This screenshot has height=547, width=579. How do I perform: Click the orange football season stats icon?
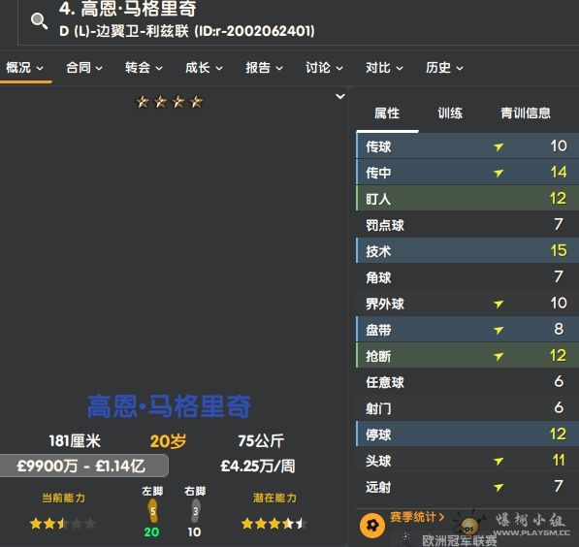tap(372, 526)
